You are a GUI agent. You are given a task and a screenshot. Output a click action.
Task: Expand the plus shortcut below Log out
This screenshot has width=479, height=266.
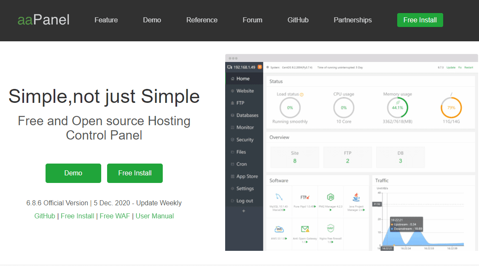[244, 211]
